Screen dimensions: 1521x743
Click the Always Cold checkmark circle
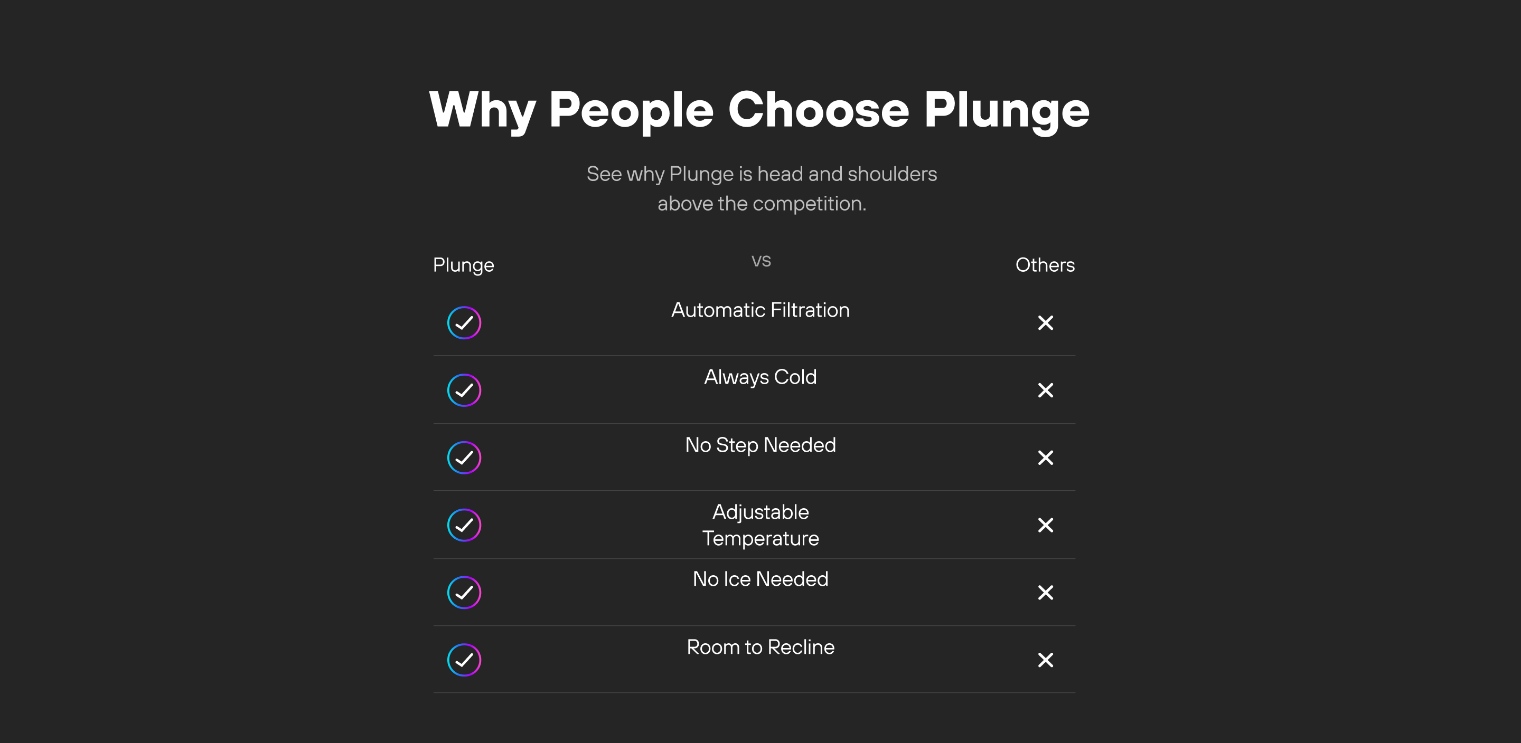[x=464, y=390]
